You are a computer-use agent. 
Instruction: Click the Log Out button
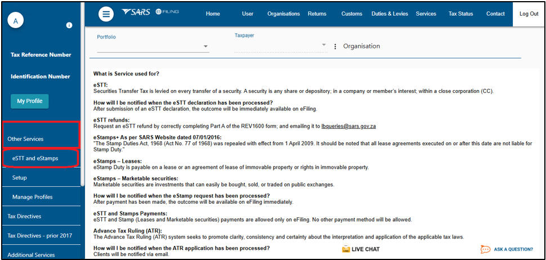tap(529, 14)
